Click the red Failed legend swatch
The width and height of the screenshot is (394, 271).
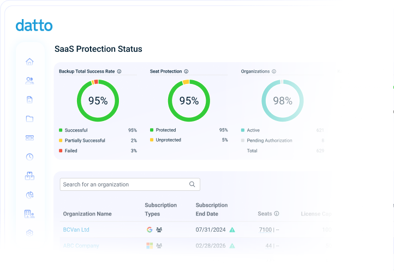point(61,150)
